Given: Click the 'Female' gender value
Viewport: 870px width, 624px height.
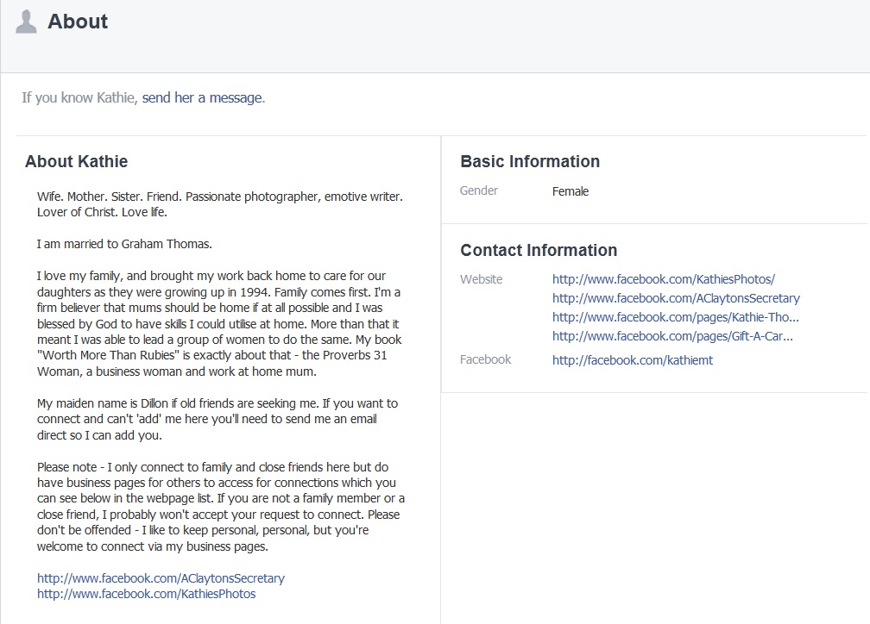Looking at the screenshot, I should [571, 191].
